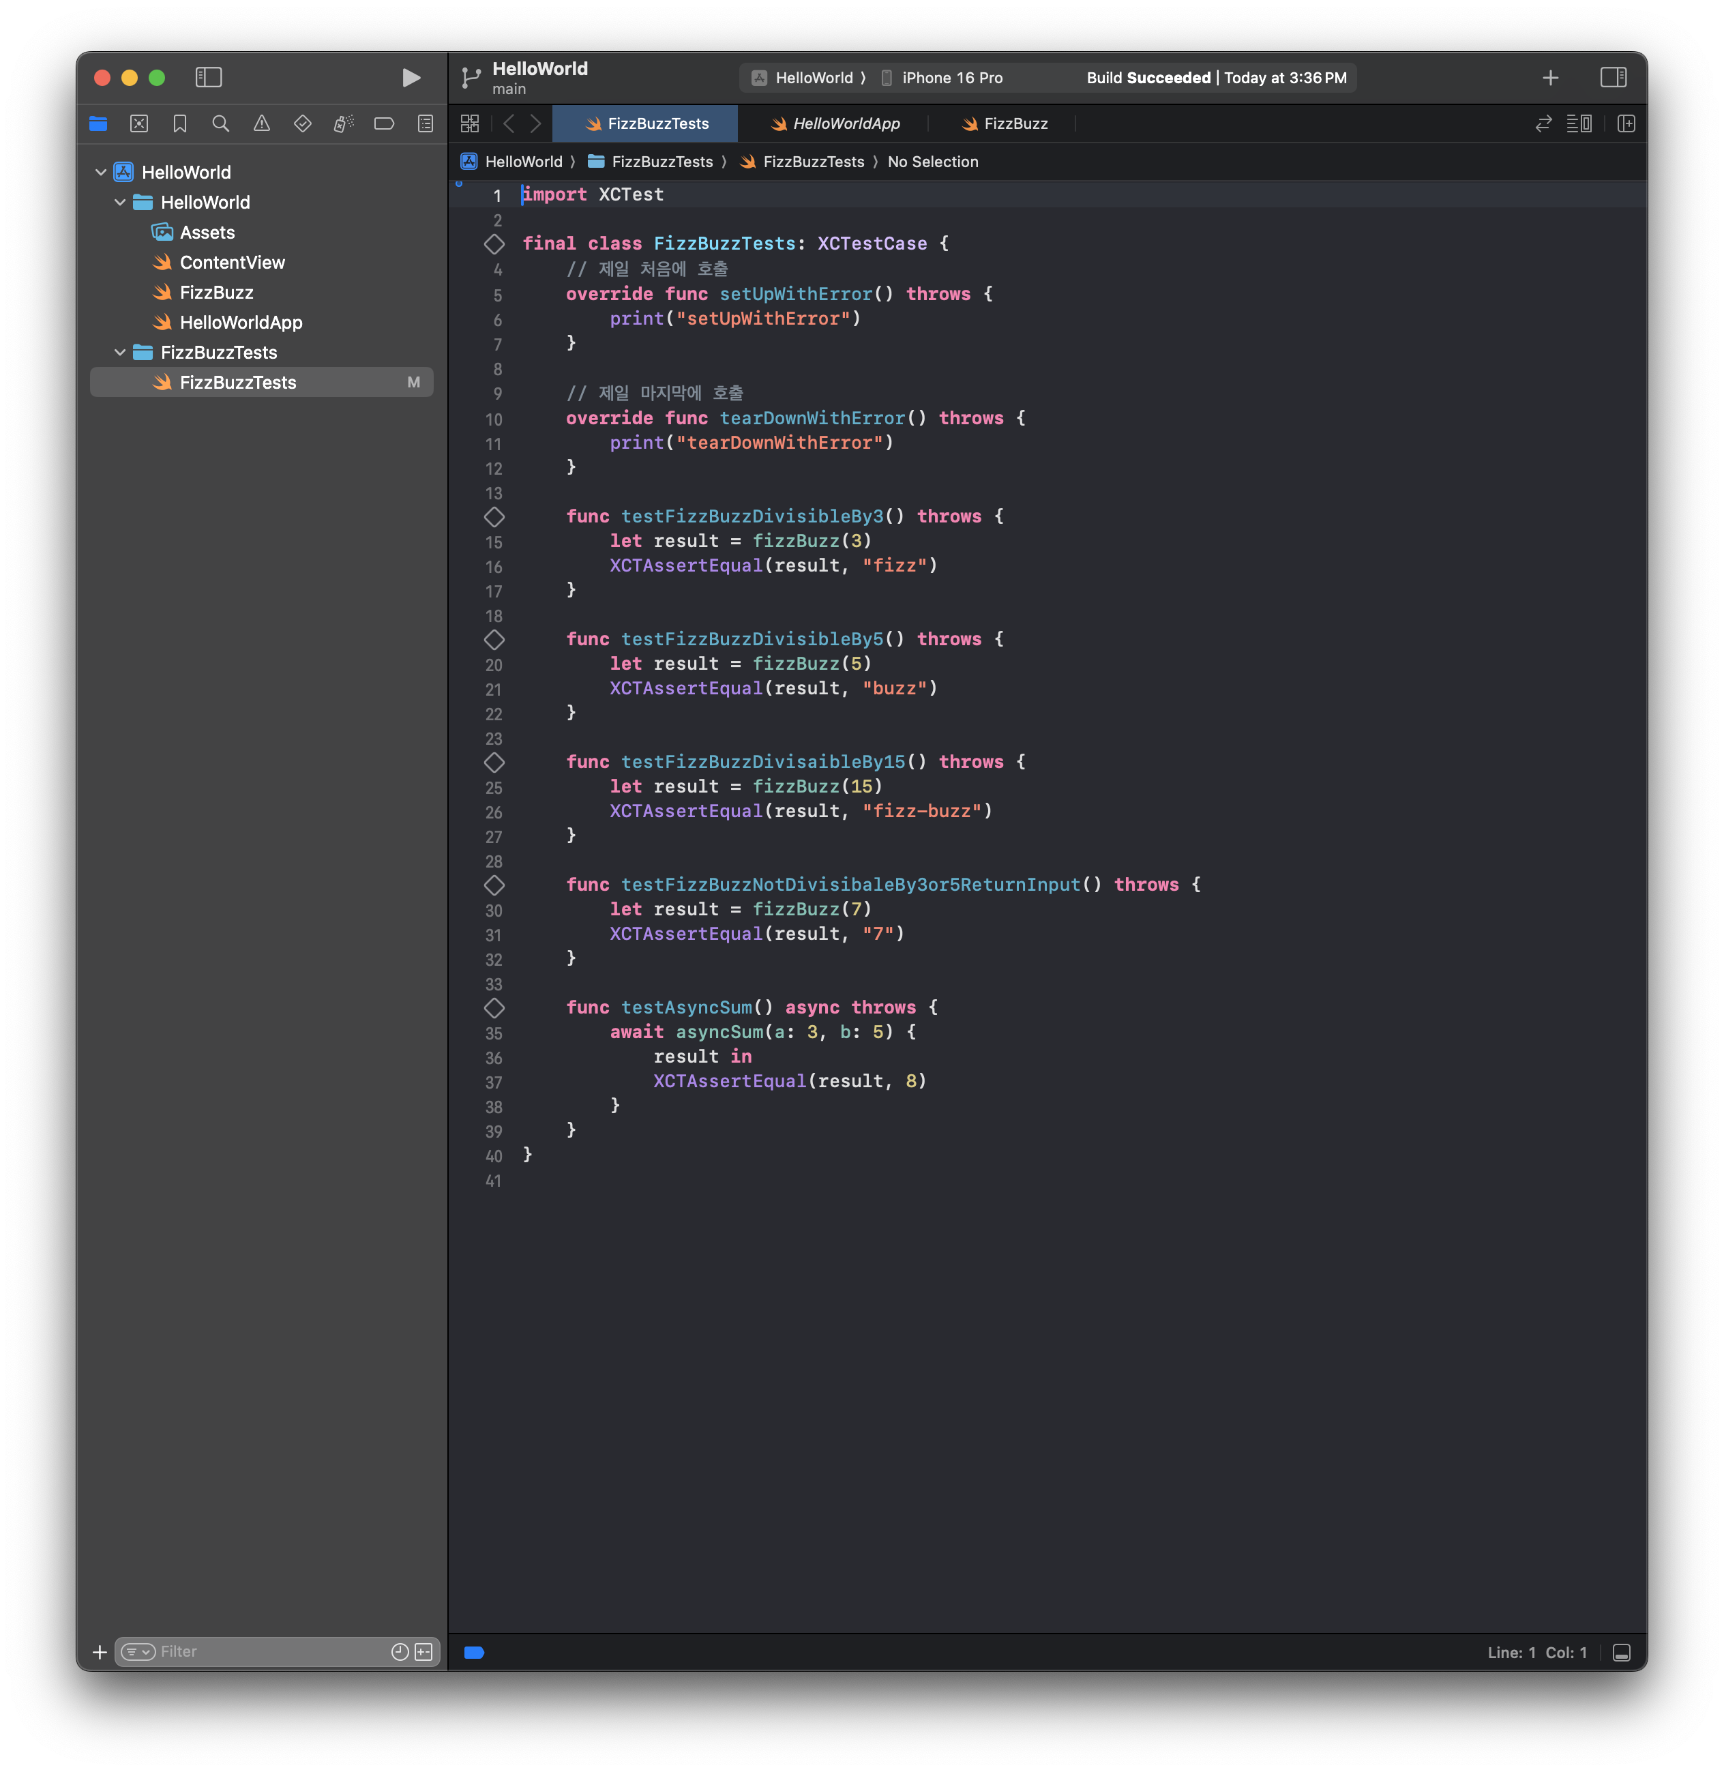The image size is (1724, 1772).
Task: Run all FizzBuzzTests class tests diamond
Action: 494,243
